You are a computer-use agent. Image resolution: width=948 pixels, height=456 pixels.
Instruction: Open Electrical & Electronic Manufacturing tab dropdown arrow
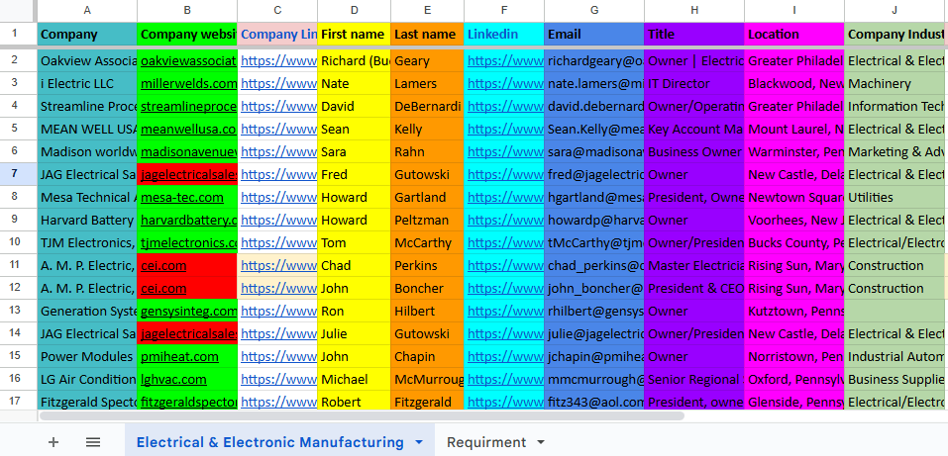419,442
